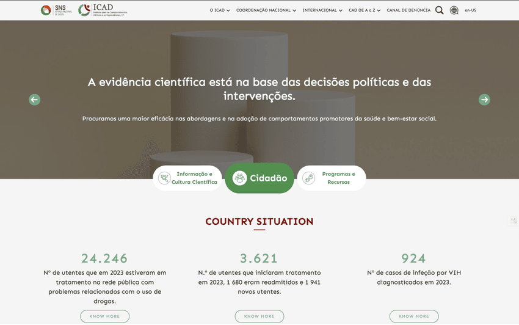Click Know More under 24.246
Image resolution: width=519 pixels, height=325 pixels.
(104, 316)
